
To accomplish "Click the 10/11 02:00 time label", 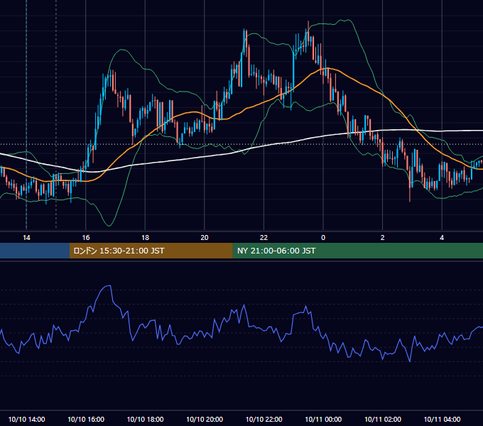I will click(x=383, y=419).
